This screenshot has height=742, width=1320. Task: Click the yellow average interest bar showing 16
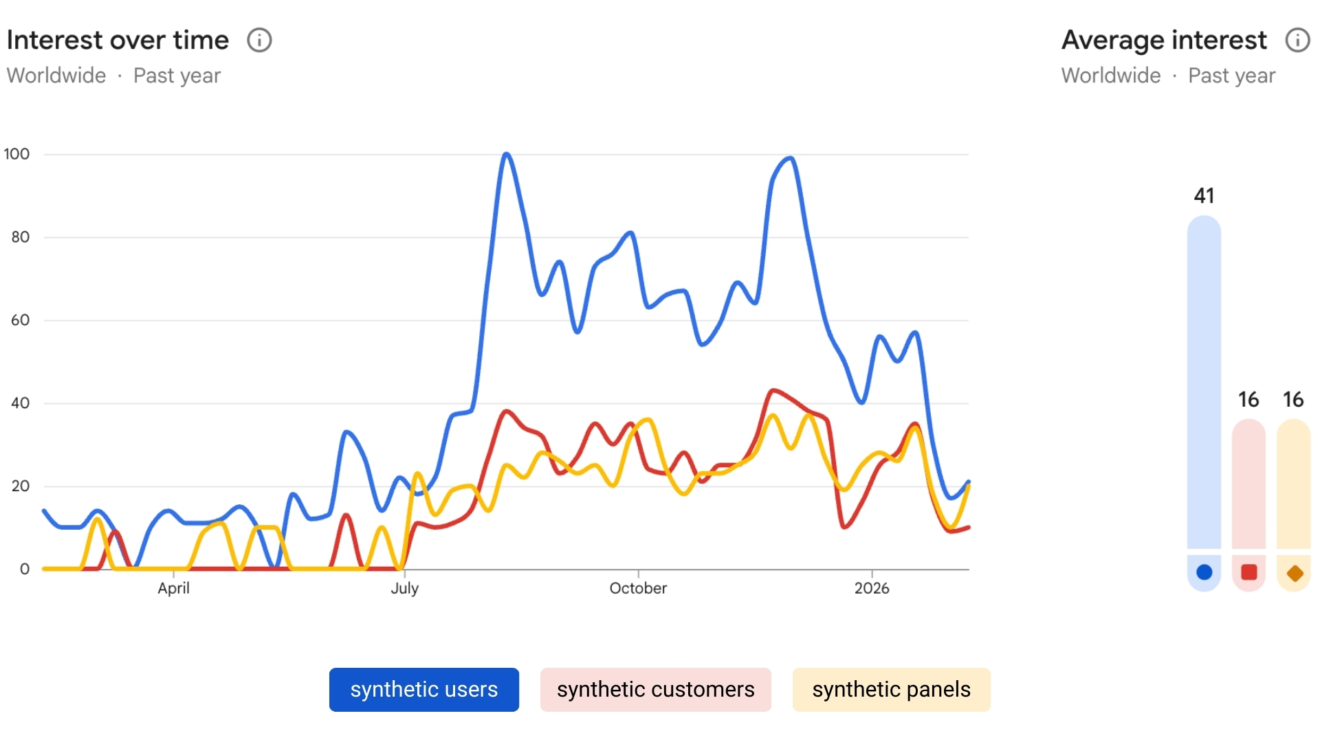click(1294, 481)
